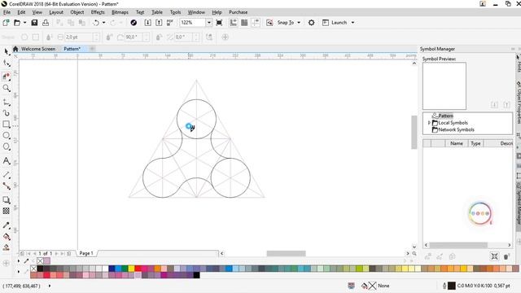Select the Pick tool in the toolbox
The image size is (521, 293).
coord(6,51)
